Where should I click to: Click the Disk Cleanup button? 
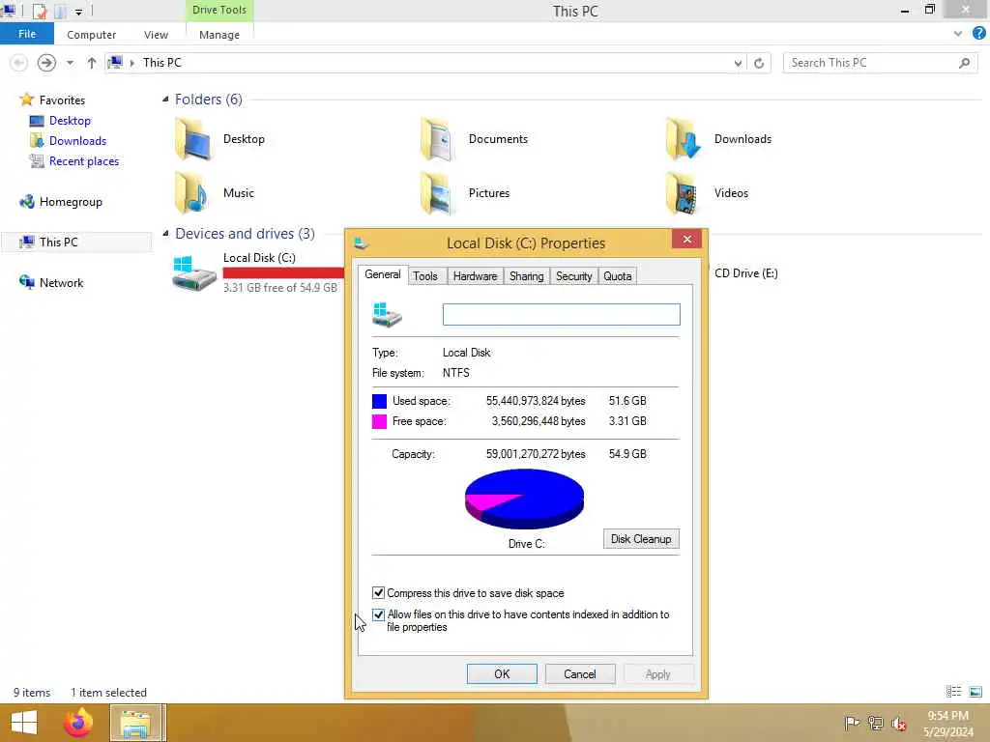[x=641, y=539]
